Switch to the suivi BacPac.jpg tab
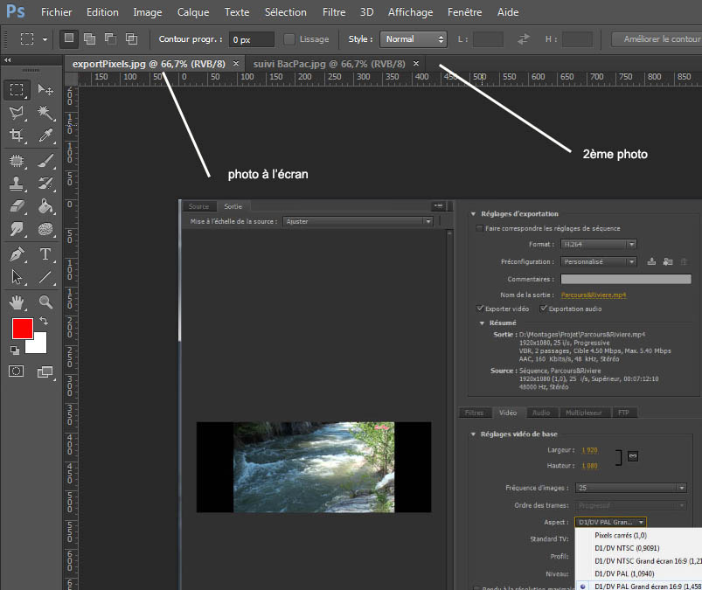 click(x=330, y=63)
